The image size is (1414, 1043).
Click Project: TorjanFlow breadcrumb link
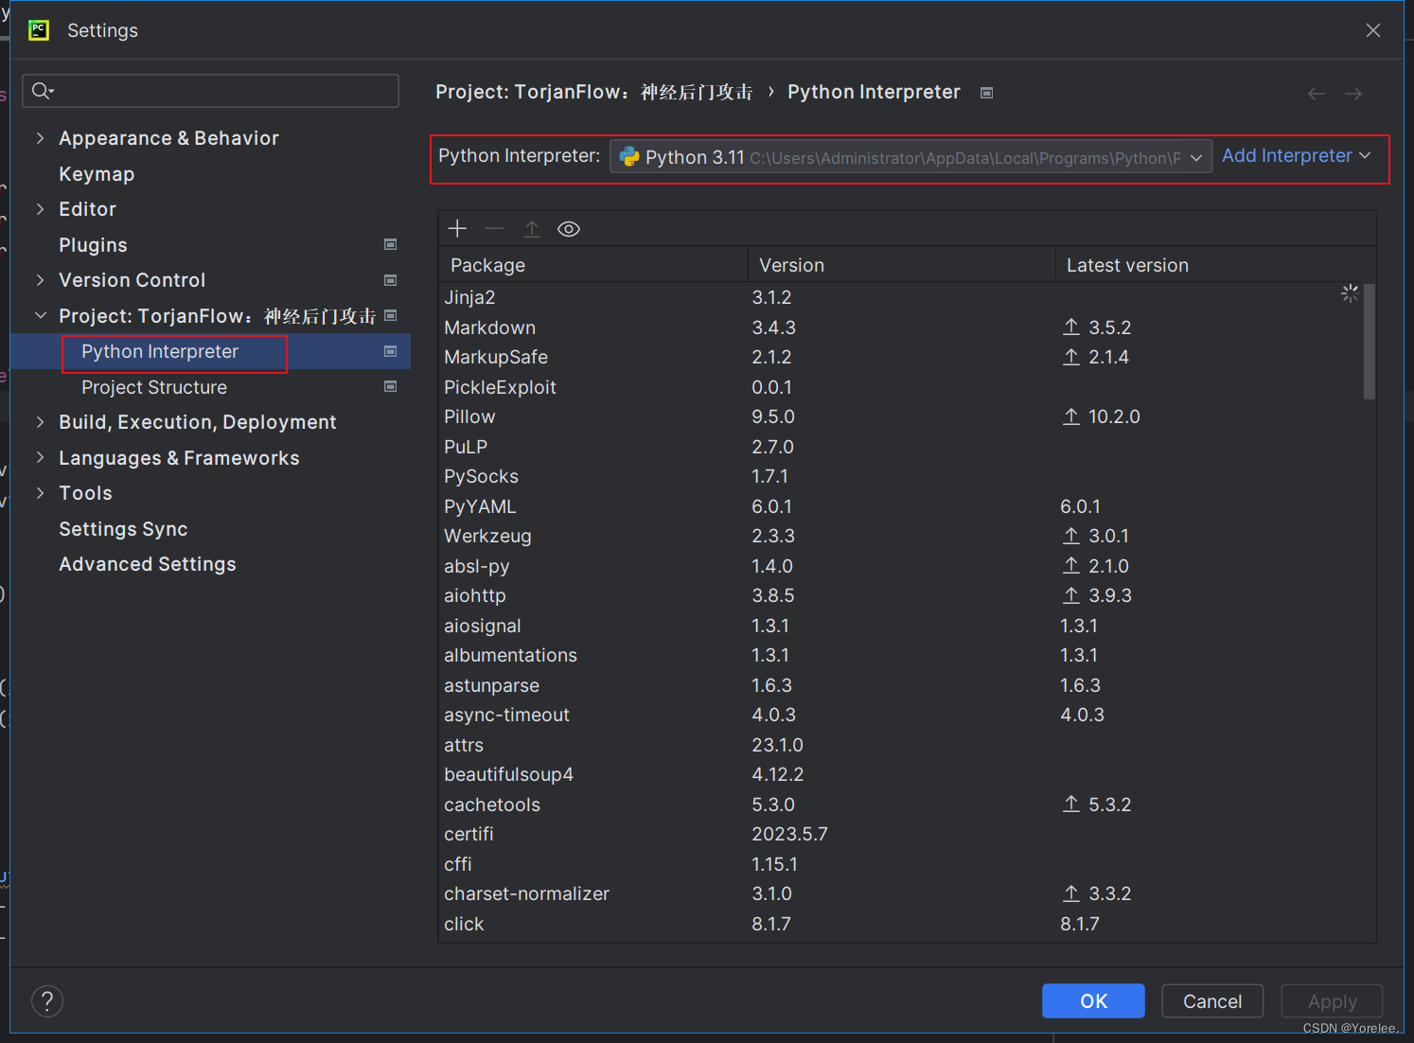click(593, 92)
